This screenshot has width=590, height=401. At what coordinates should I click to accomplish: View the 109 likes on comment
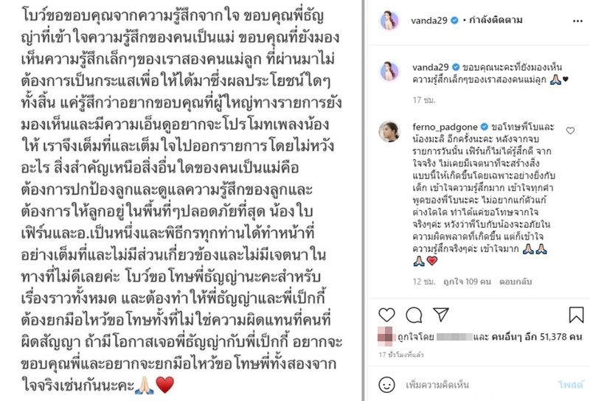(467, 282)
